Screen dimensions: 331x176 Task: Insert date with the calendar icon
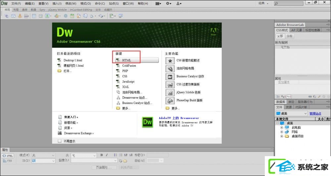click(72, 16)
